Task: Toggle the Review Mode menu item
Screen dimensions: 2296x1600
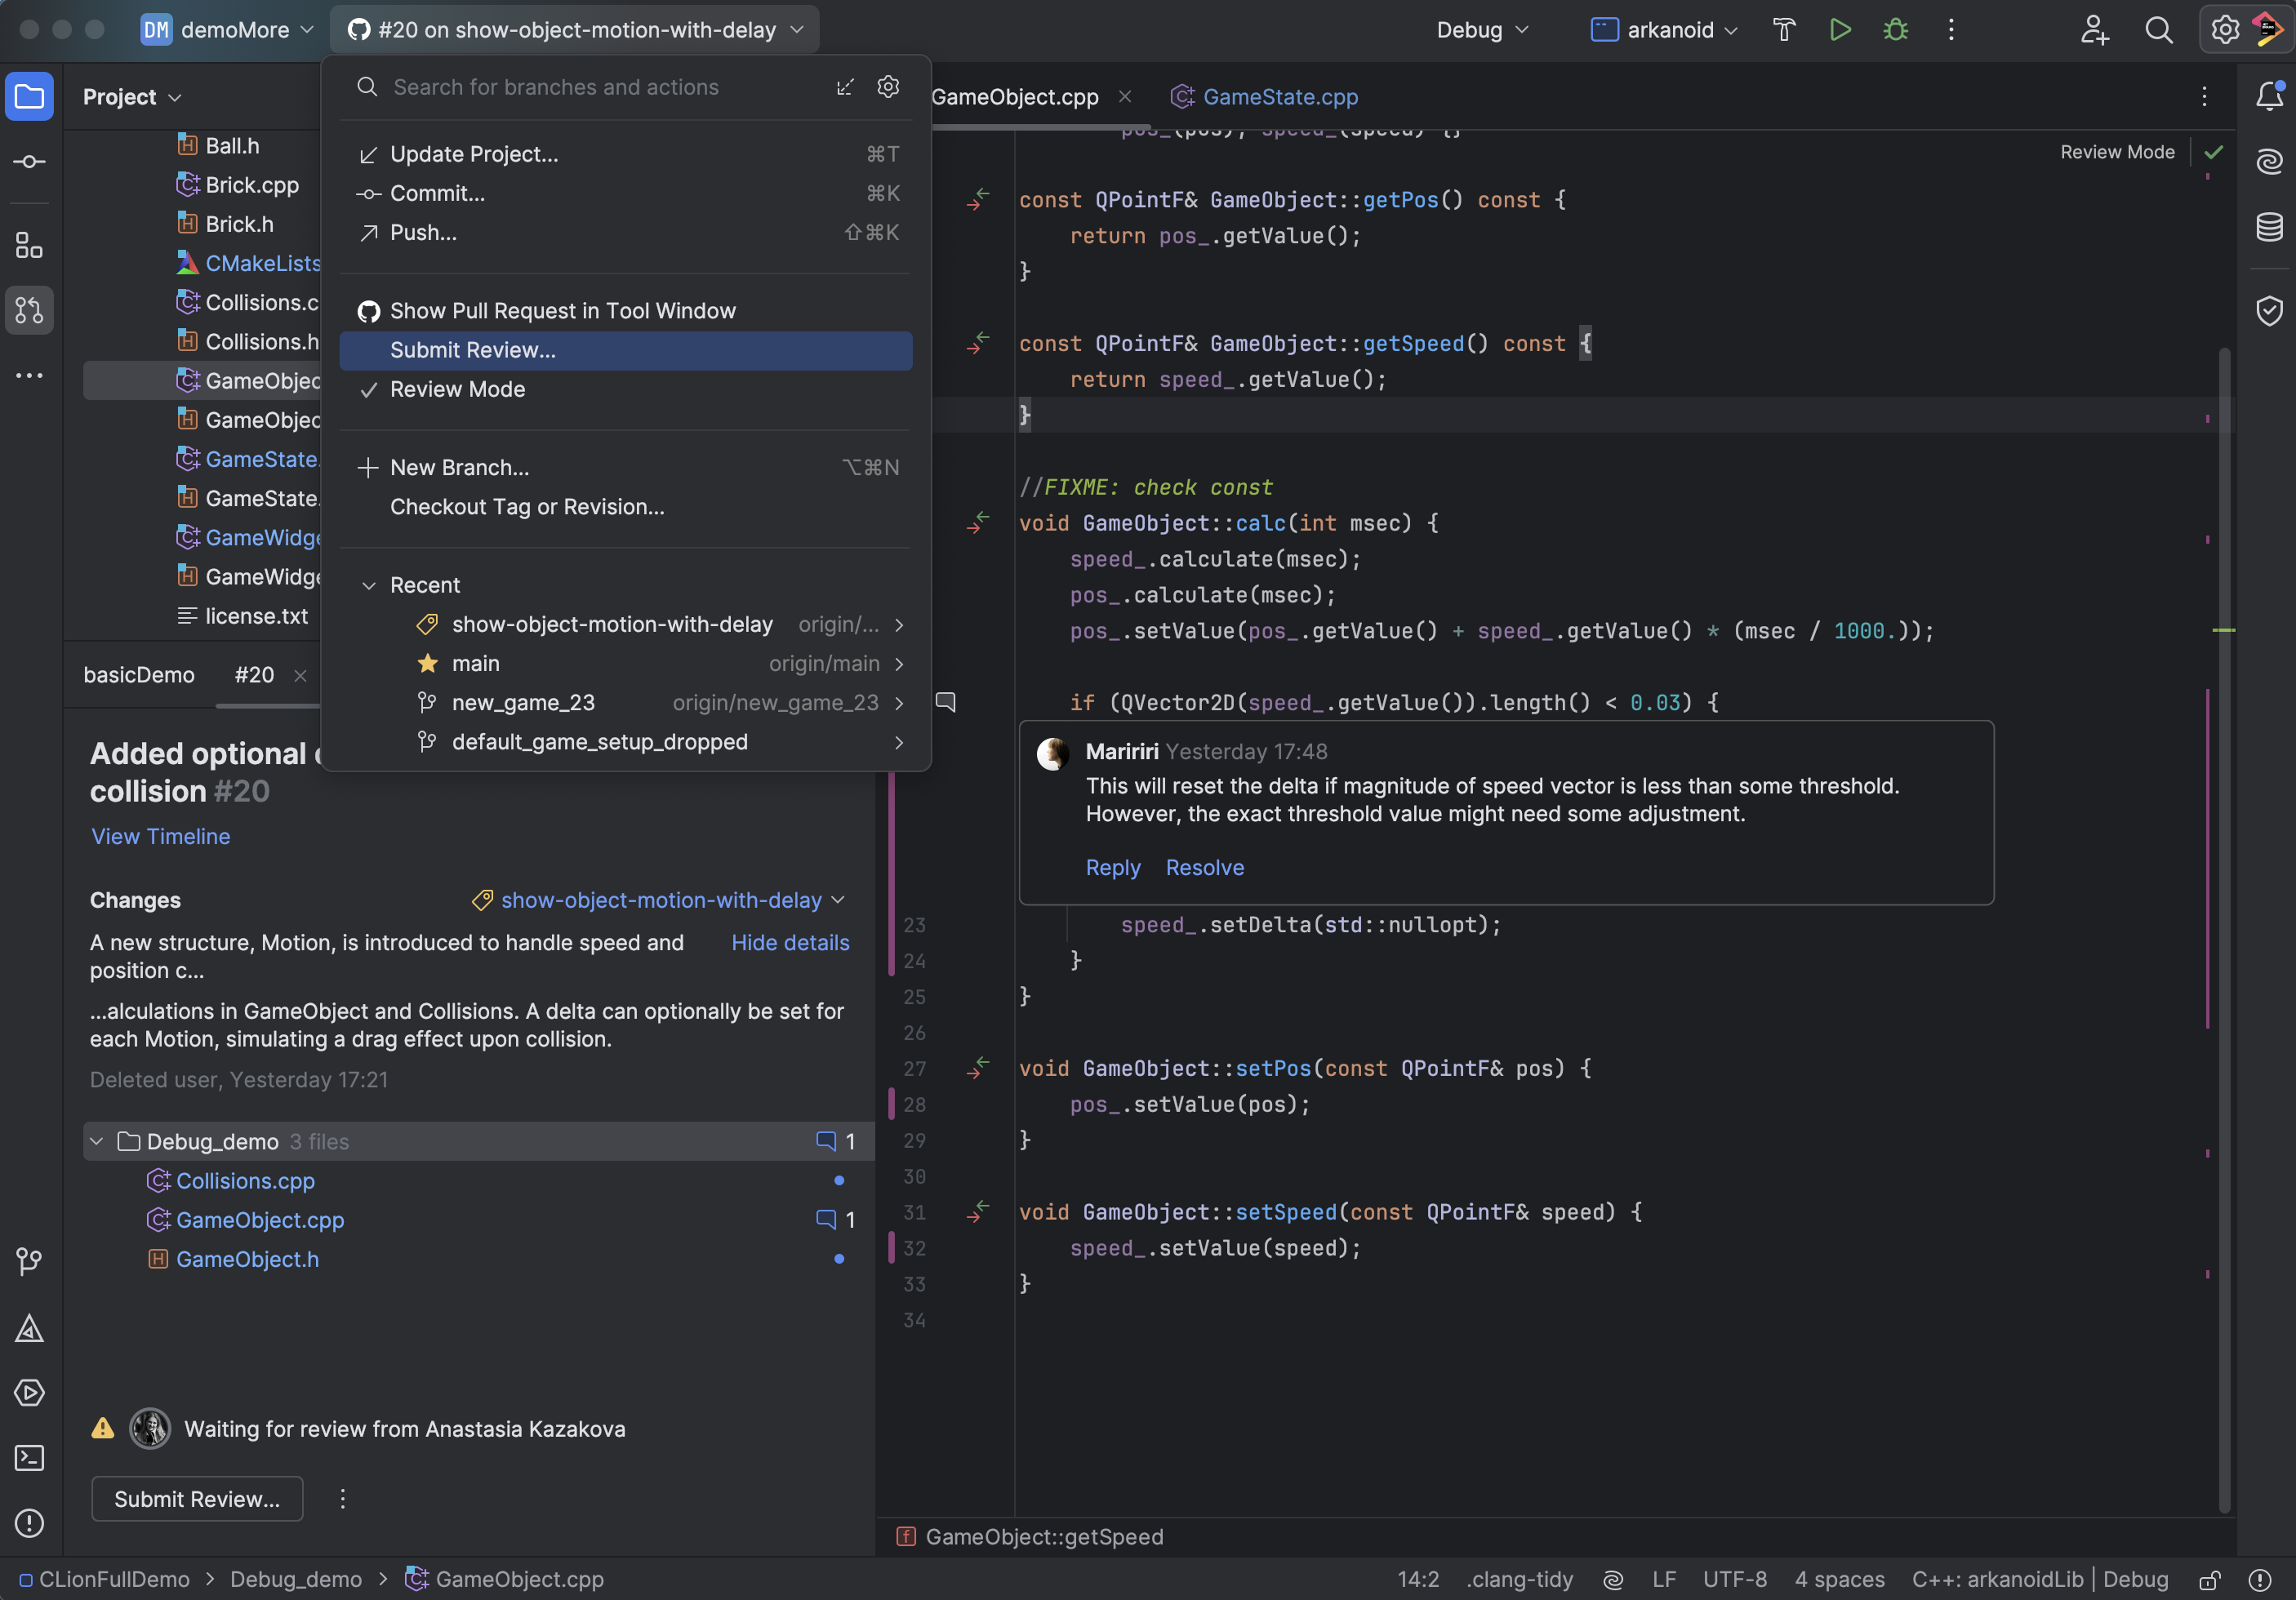Action: pos(457,390)
